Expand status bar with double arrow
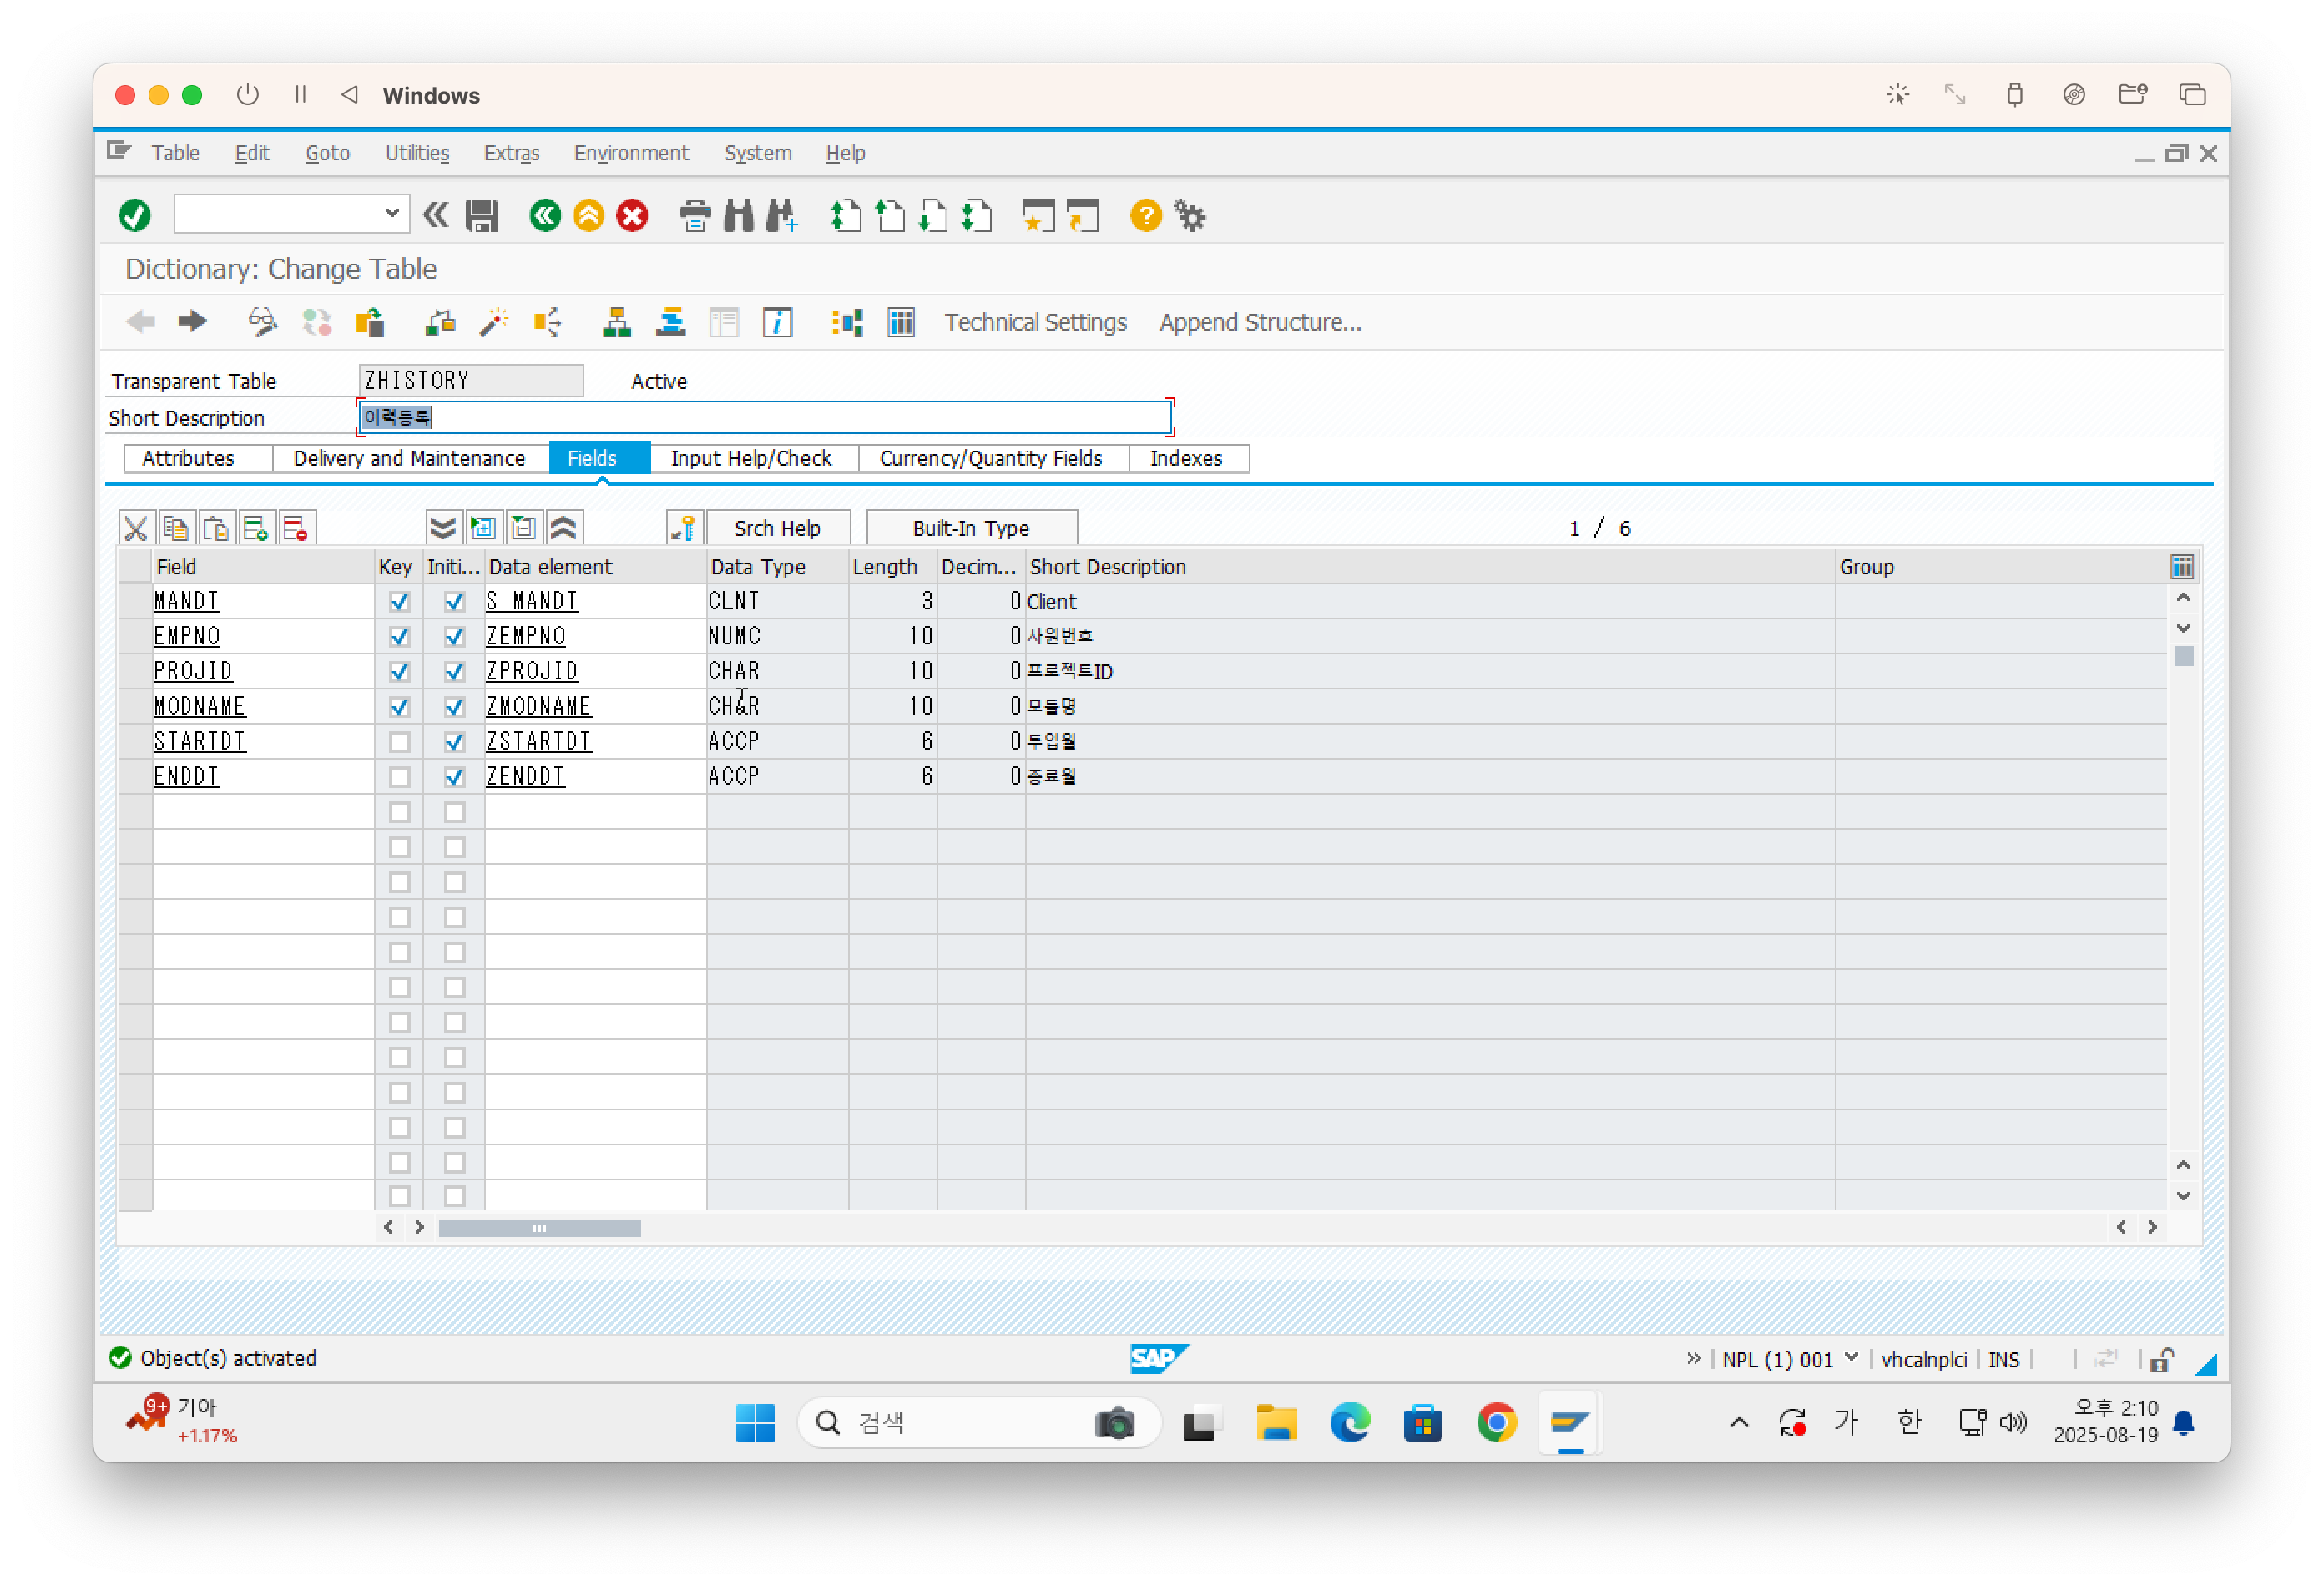 coord(1693,1358)
